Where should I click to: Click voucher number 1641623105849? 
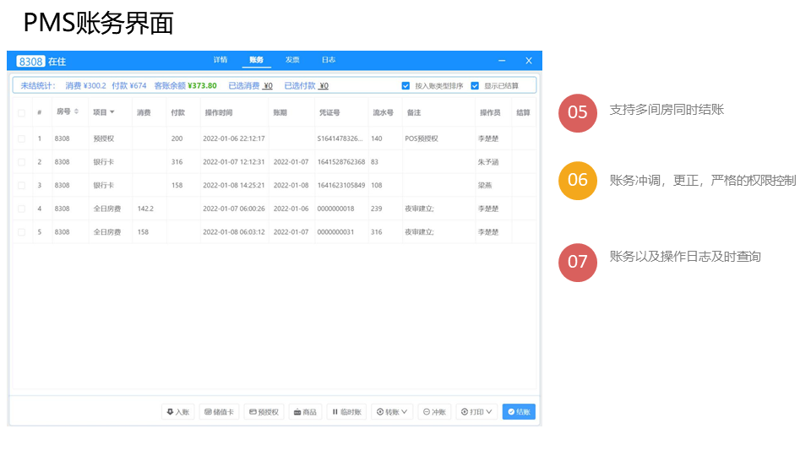(341, 185)
